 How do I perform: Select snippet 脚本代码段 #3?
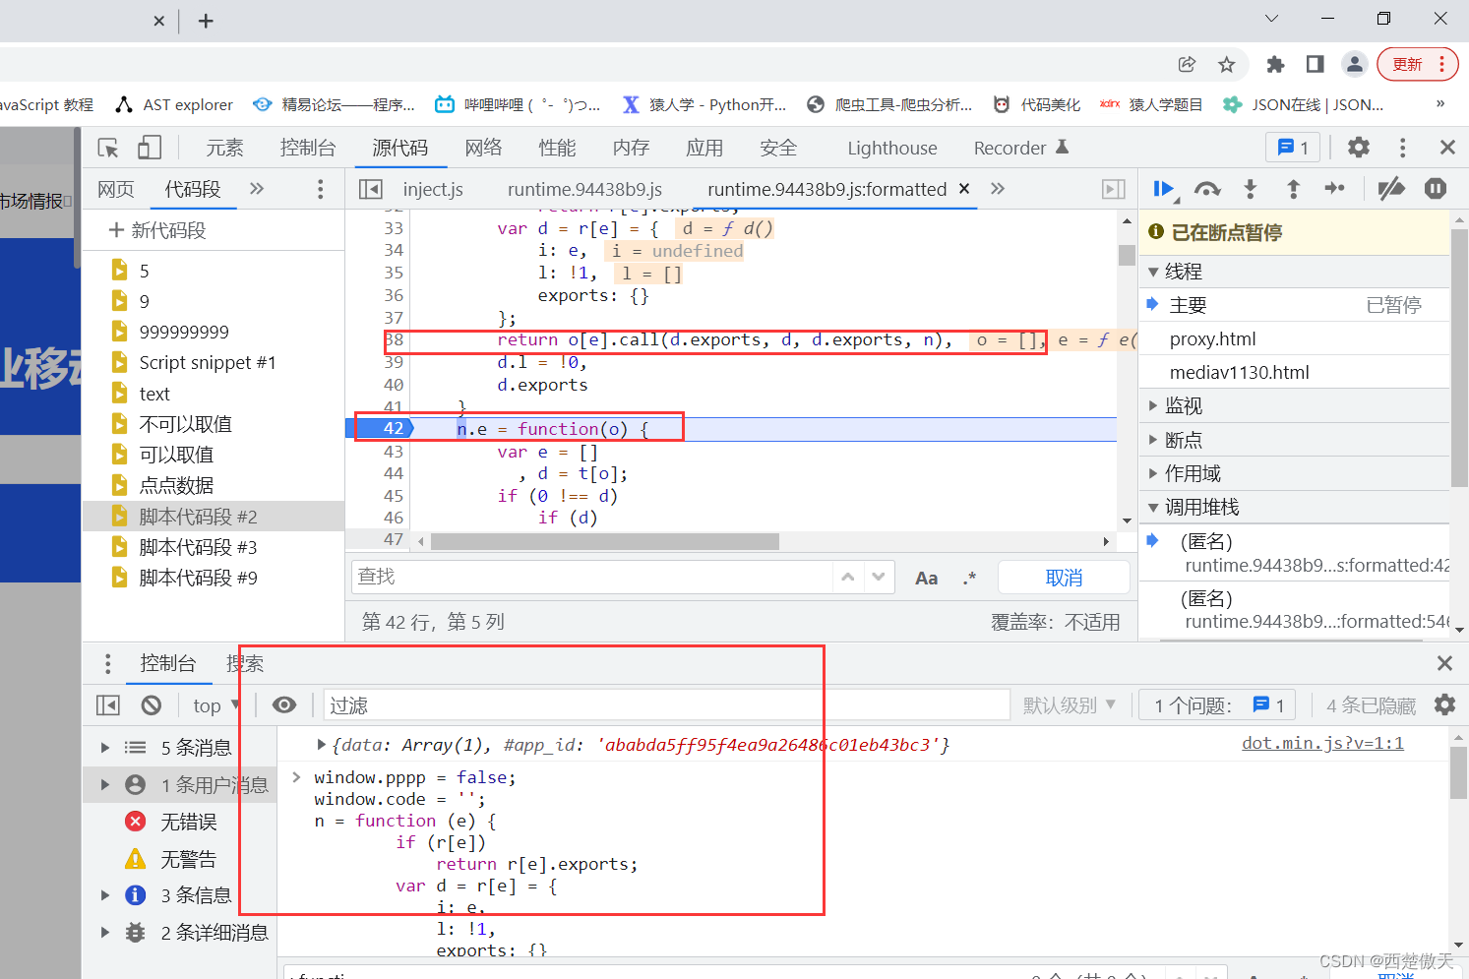click(198, 547)
